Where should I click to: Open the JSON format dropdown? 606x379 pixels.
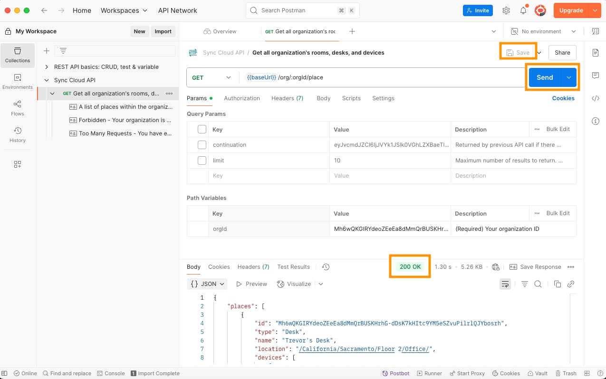point(207,284)
